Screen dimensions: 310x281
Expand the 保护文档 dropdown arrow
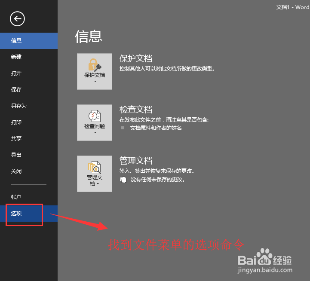[95, 81]
